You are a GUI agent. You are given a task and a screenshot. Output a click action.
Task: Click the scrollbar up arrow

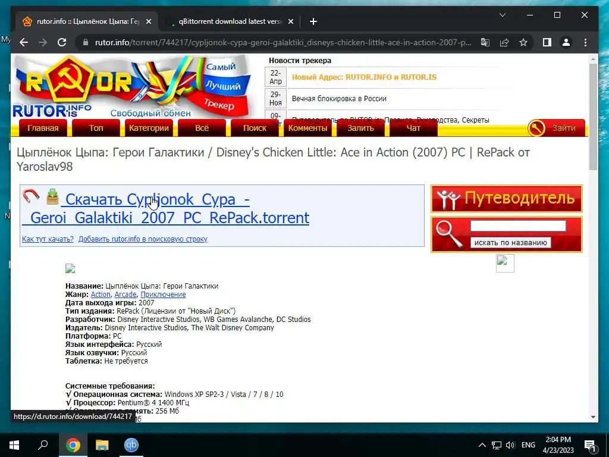[x=593, y=60]
